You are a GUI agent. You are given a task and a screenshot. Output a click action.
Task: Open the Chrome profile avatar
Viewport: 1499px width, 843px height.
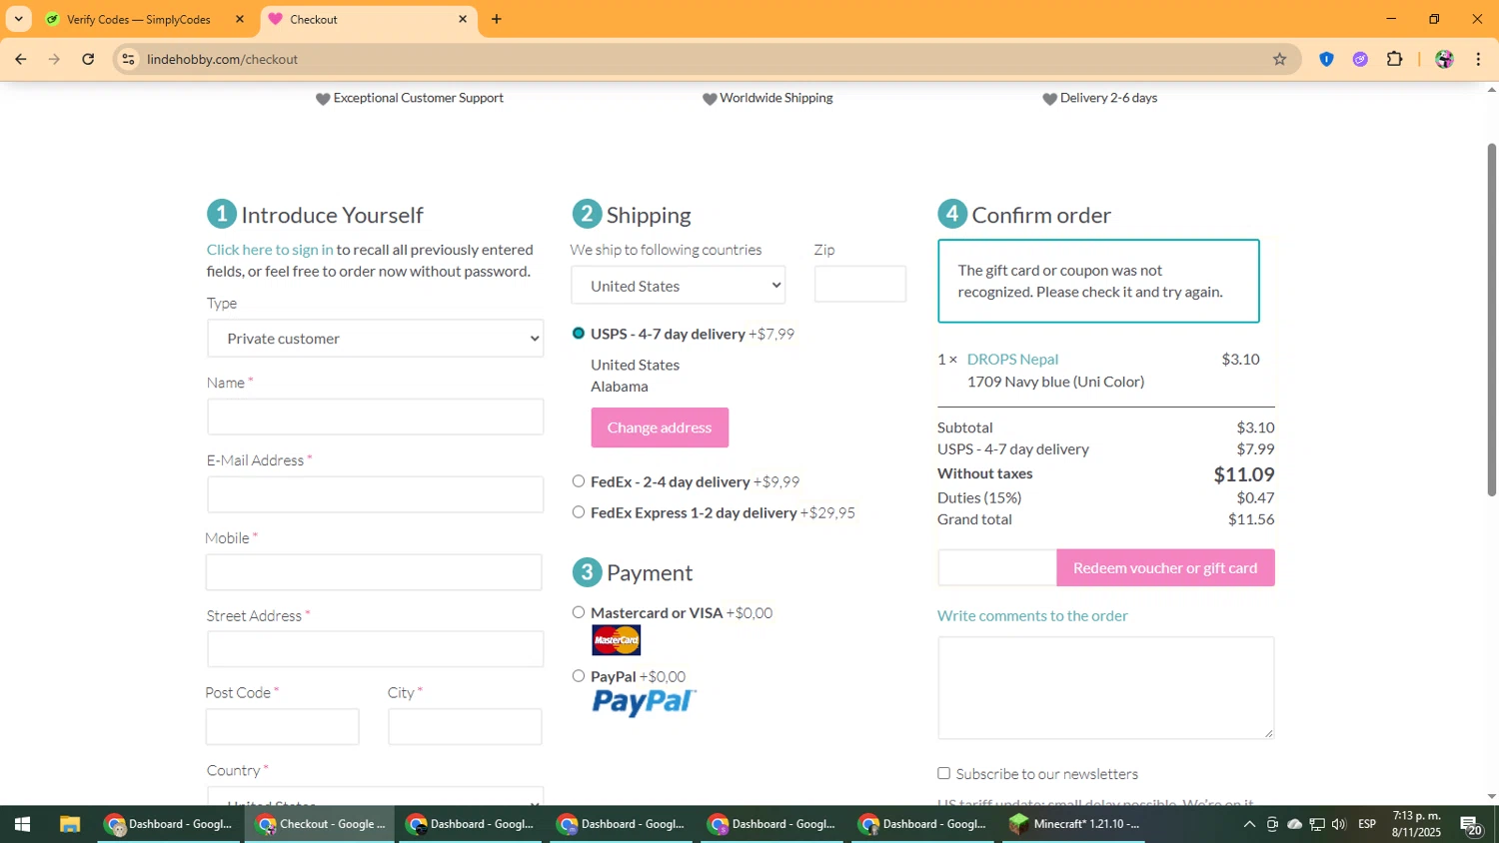click(x=1444, y=59)
